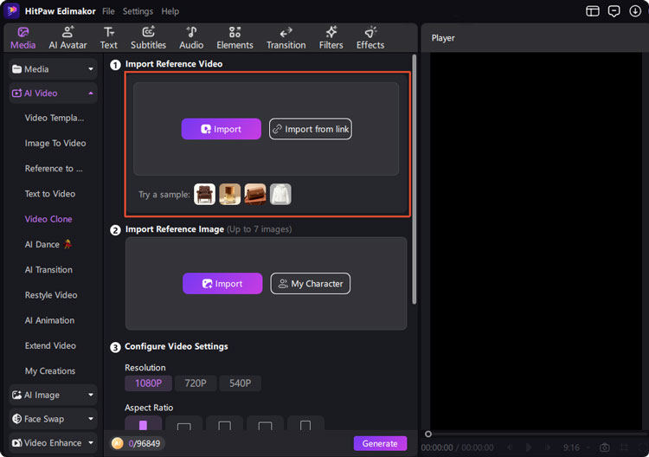This screenshot has height=457, width=649.
Task: Take a snapshot with the camera icon
Action: pyautogui.click(x=604, y=447)
